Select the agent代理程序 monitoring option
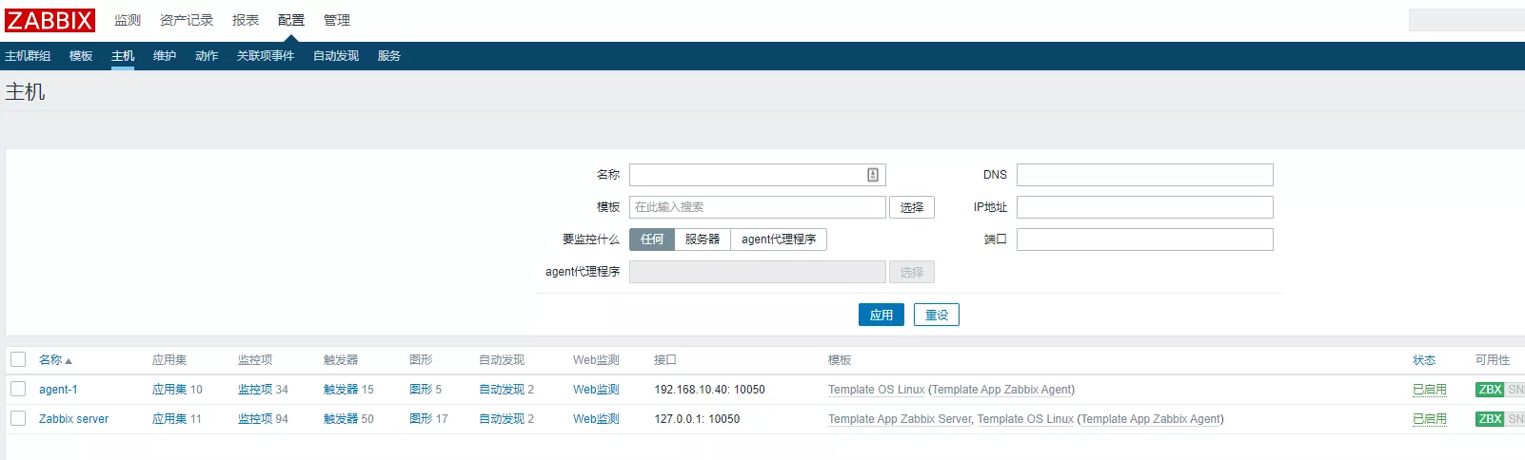 point(778,240)
